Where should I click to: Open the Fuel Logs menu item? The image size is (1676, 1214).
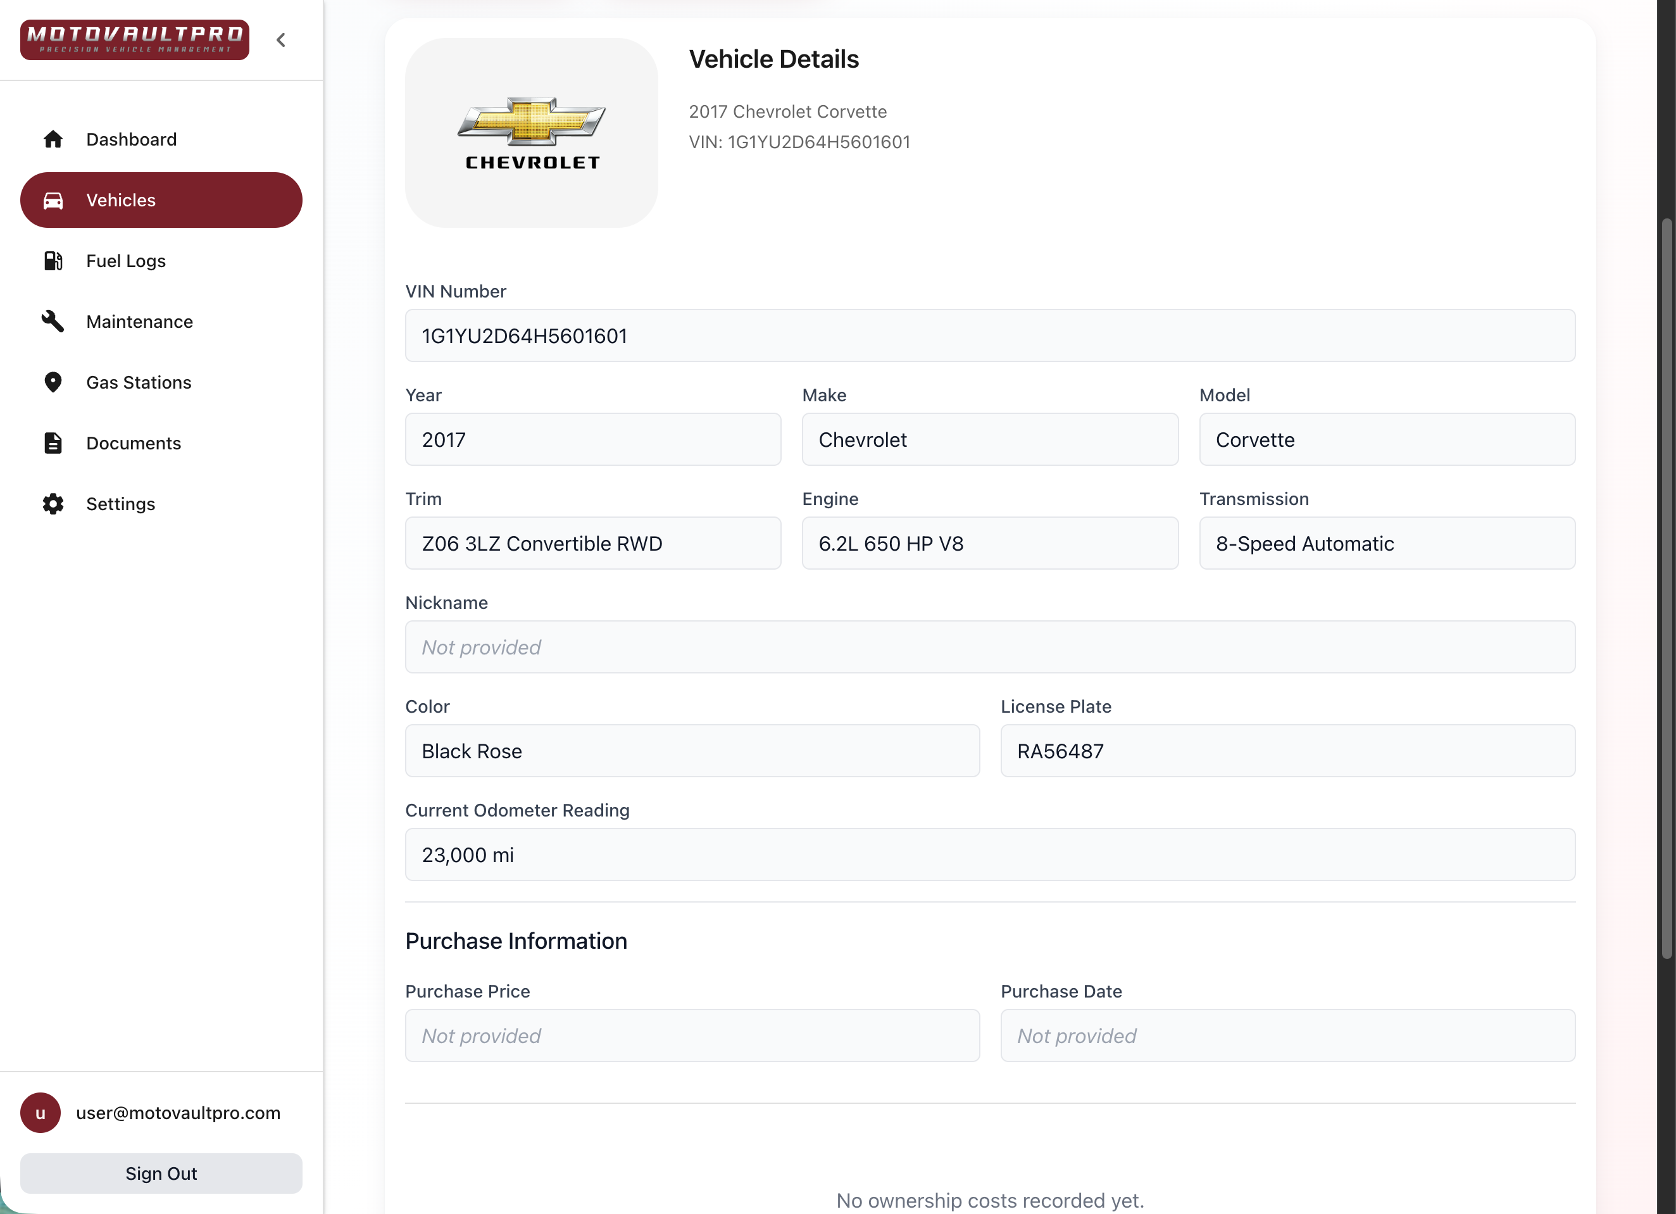click(125, 261)
